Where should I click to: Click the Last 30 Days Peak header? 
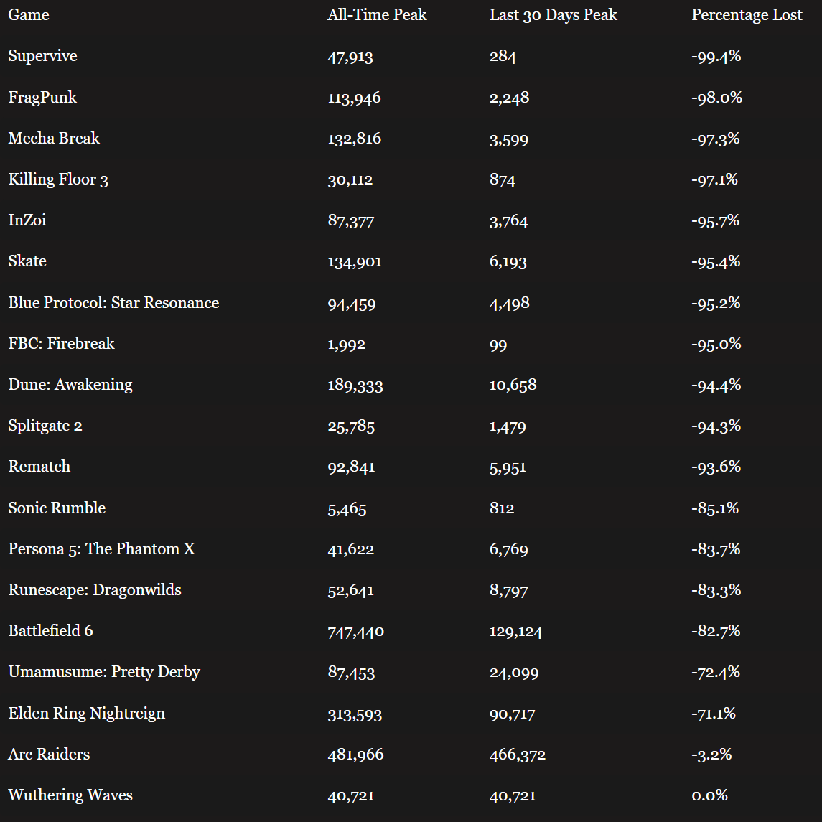pos(553,15)
